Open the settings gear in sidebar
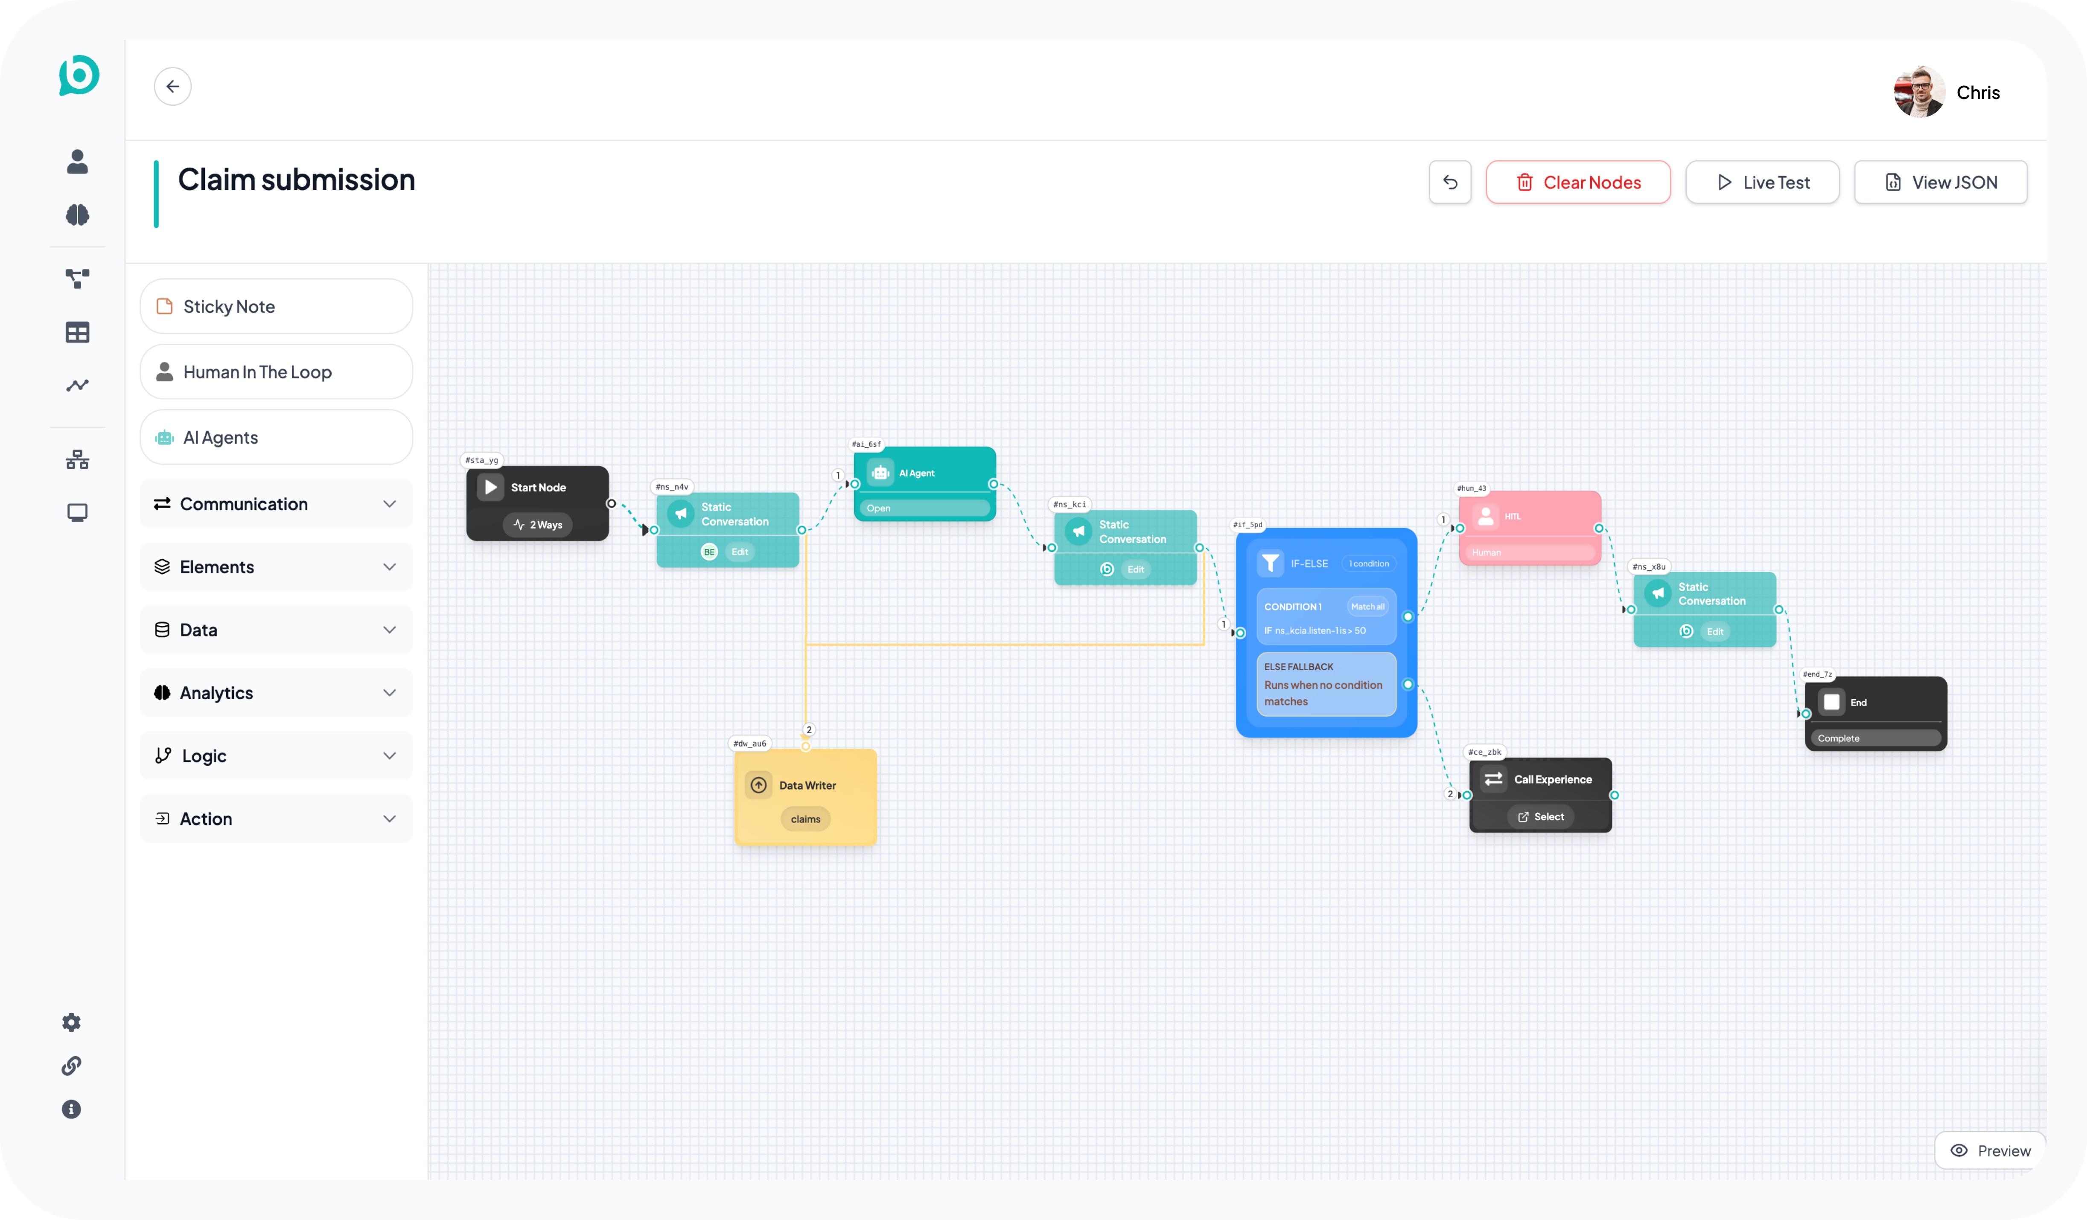This screenshot has height=1220, width=2087. [x=71, y=1022]
